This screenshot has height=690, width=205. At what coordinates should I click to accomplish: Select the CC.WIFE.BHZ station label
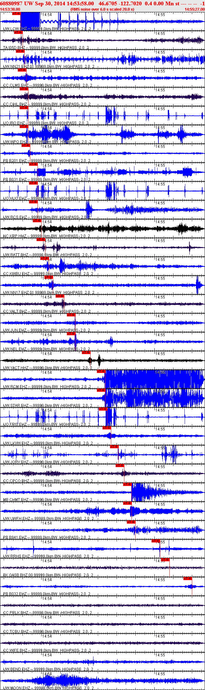point(47,650)
